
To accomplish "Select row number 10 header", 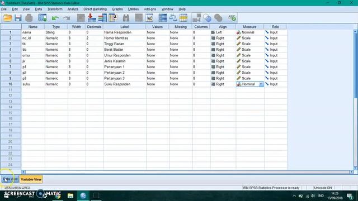I will pyautogui.click(x=11, y=84).
